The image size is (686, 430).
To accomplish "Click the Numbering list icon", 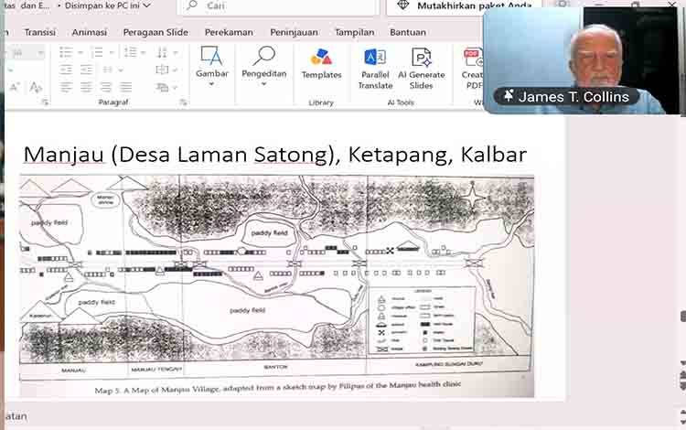I will click(x=98, y=52).
